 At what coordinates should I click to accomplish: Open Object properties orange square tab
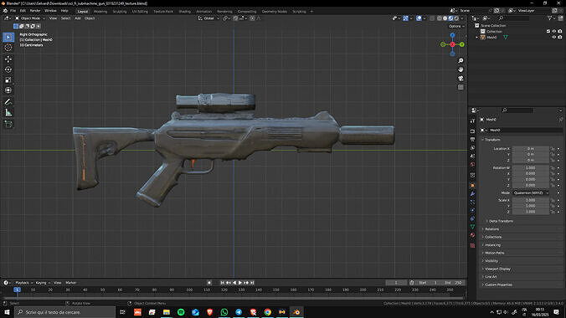472,185
